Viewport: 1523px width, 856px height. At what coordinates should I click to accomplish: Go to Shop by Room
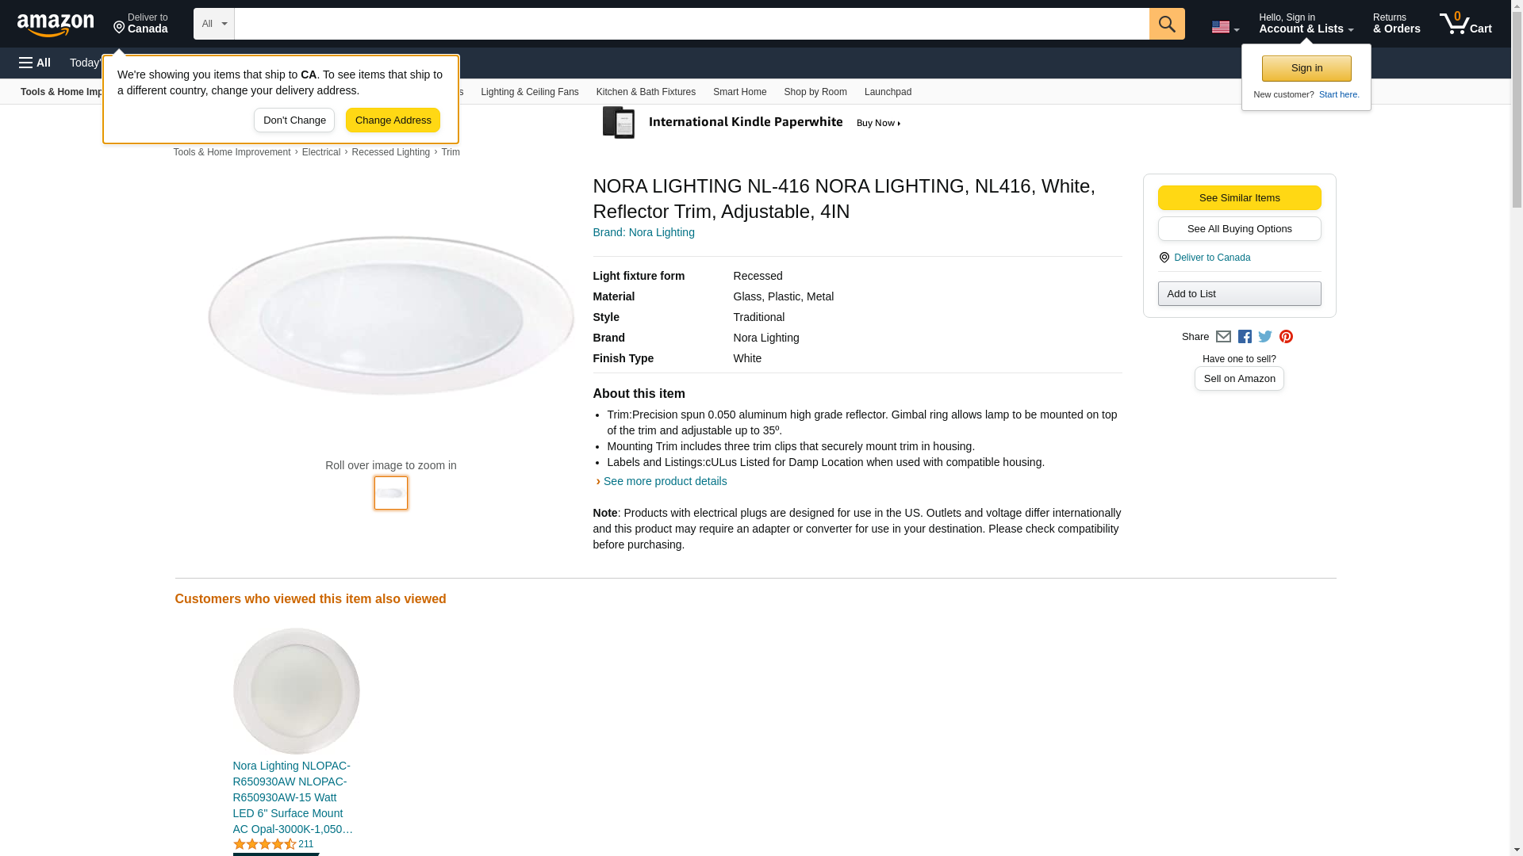point(815,92)
